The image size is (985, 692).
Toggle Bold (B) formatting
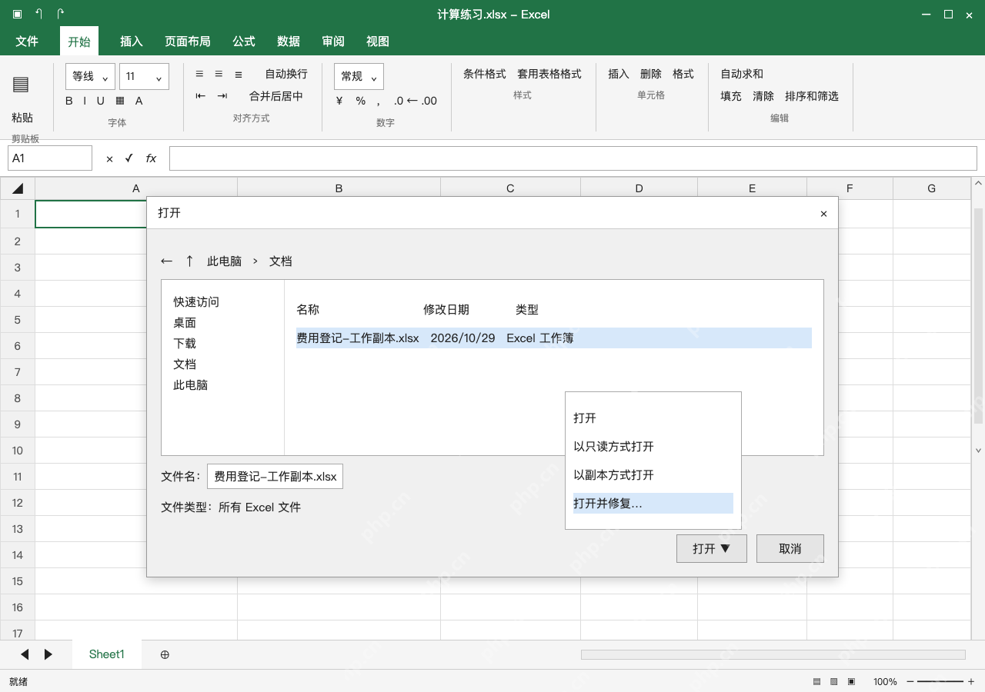pos(69,101)
